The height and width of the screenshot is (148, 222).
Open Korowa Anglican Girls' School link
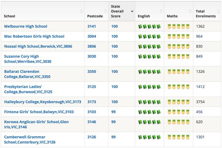(x=36, y=124)
